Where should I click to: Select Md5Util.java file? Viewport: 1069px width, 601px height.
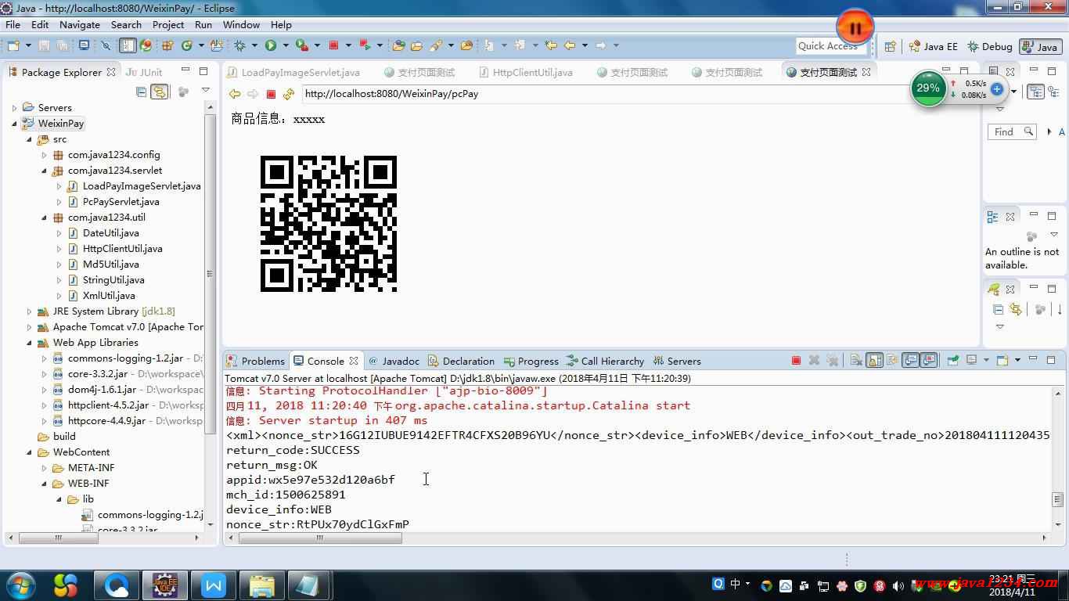(110, 265)
